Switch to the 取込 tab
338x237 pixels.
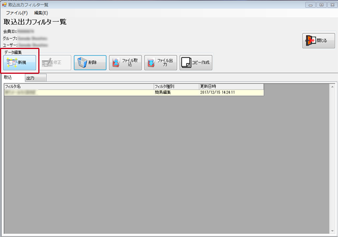pyautogui.click(x=8, y=78)
